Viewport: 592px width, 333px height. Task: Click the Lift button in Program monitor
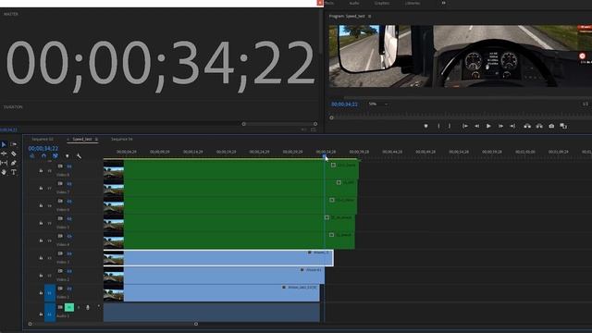pyautogui.click(x=527, y=126)
